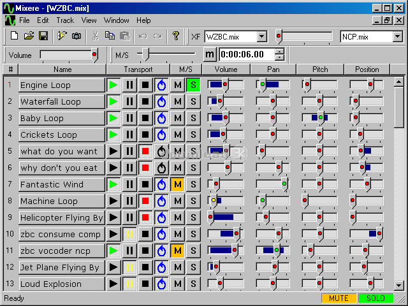Open the Edit menu
This screenshot has width=408, height=306.
tap(43, 20)
